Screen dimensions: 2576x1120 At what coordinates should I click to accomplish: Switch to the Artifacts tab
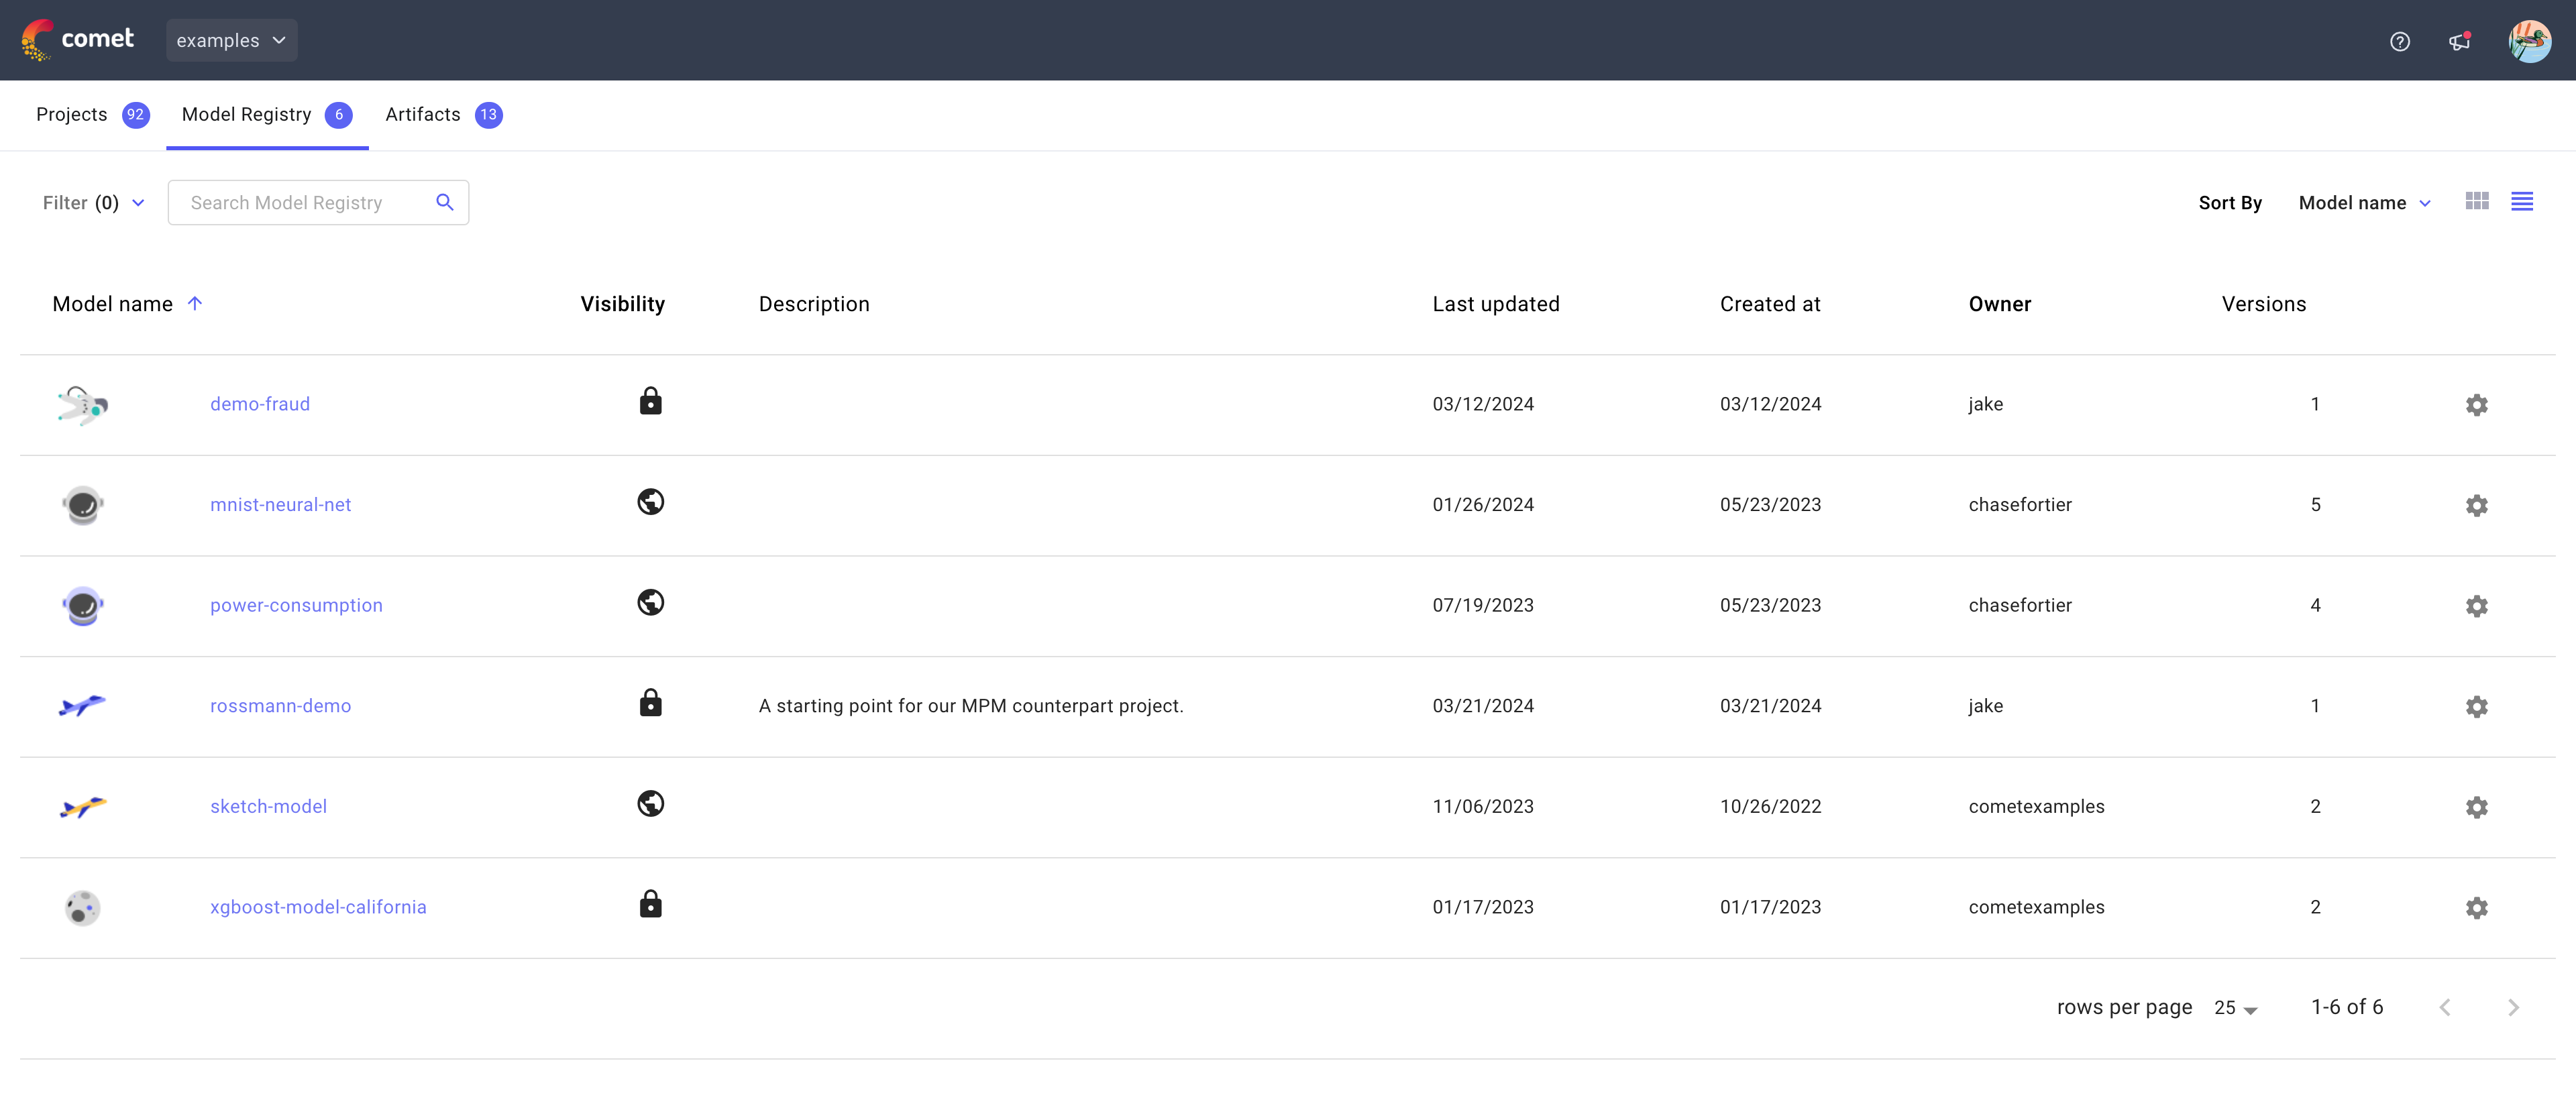point(422,114)
